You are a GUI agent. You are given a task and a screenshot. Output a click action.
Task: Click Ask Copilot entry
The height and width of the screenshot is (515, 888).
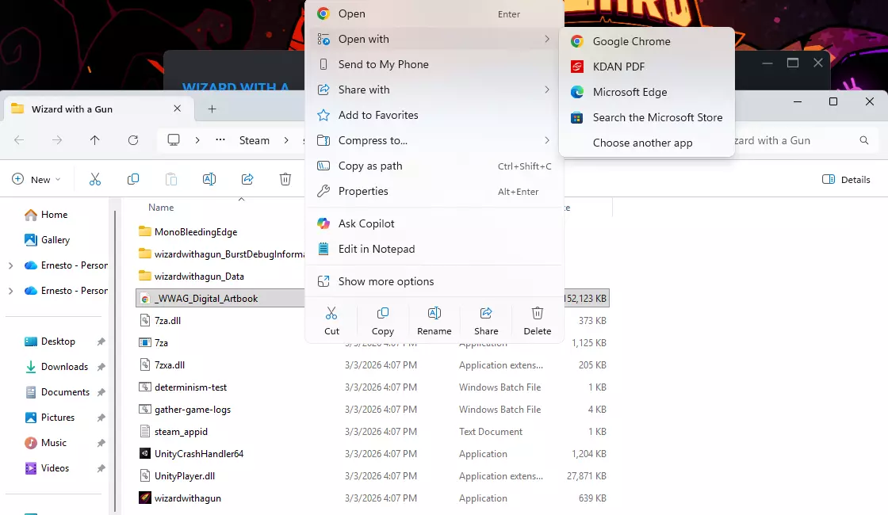pos(434,224)
